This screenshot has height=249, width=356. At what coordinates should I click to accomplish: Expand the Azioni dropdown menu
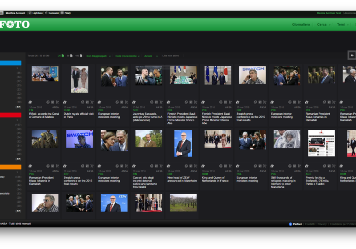(x=151, y=56)
